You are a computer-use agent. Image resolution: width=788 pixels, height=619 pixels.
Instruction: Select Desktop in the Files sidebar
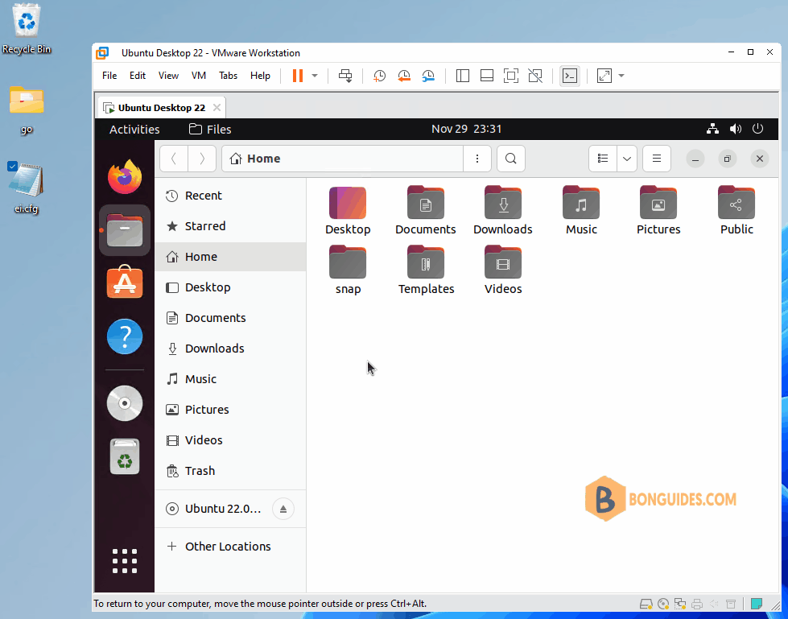[230, 287]
